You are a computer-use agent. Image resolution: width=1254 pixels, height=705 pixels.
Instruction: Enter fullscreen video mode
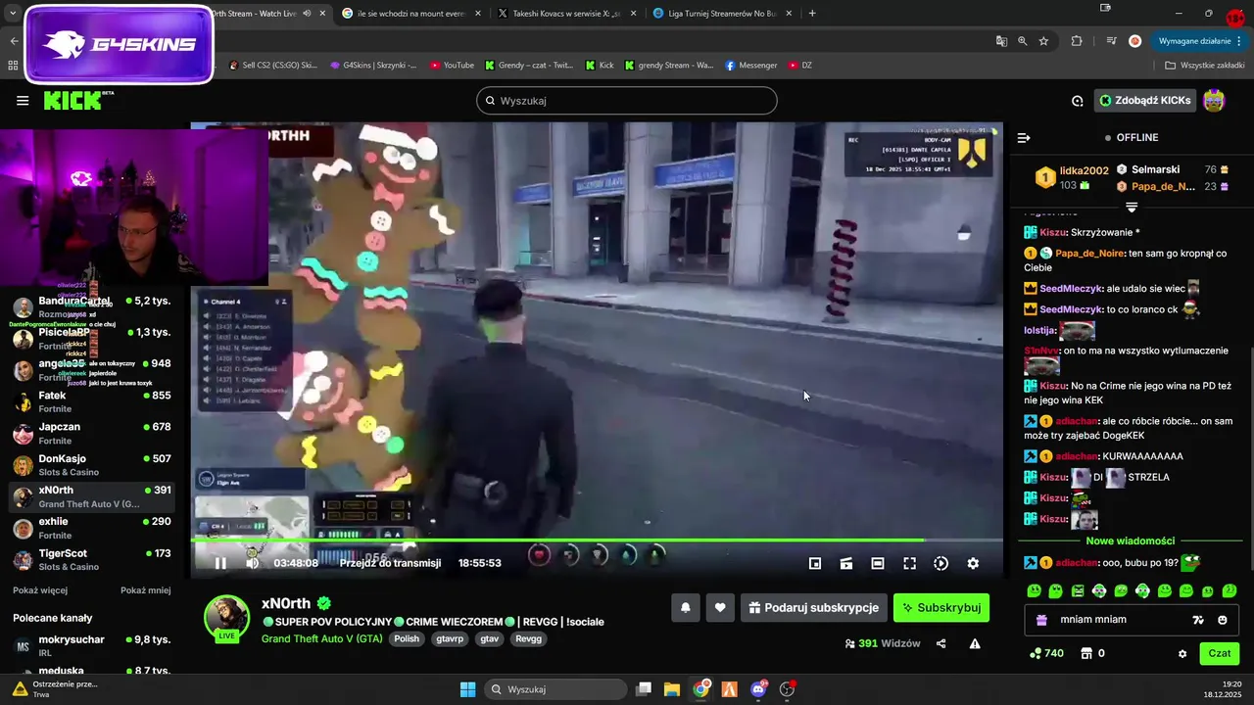click(x=909, y=563)
